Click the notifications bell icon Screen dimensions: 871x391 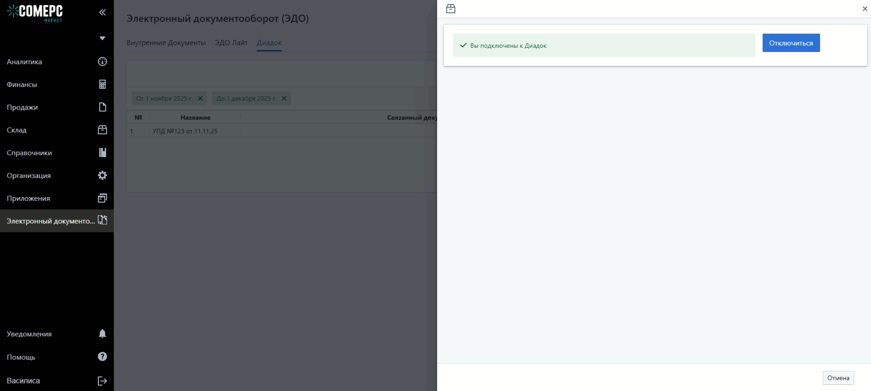(102, 334)
